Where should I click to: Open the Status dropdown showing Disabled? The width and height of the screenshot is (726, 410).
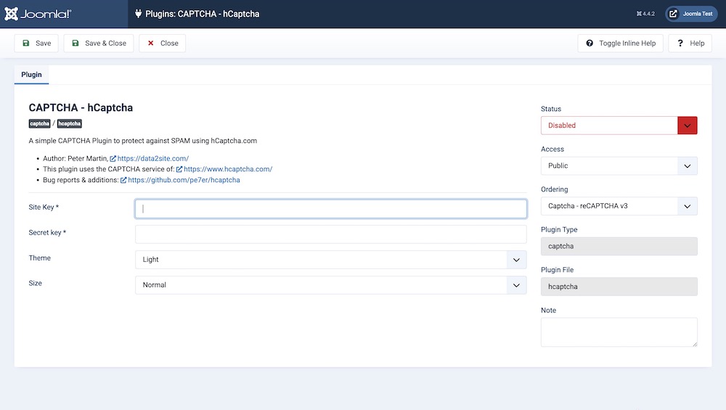point(619,126)
